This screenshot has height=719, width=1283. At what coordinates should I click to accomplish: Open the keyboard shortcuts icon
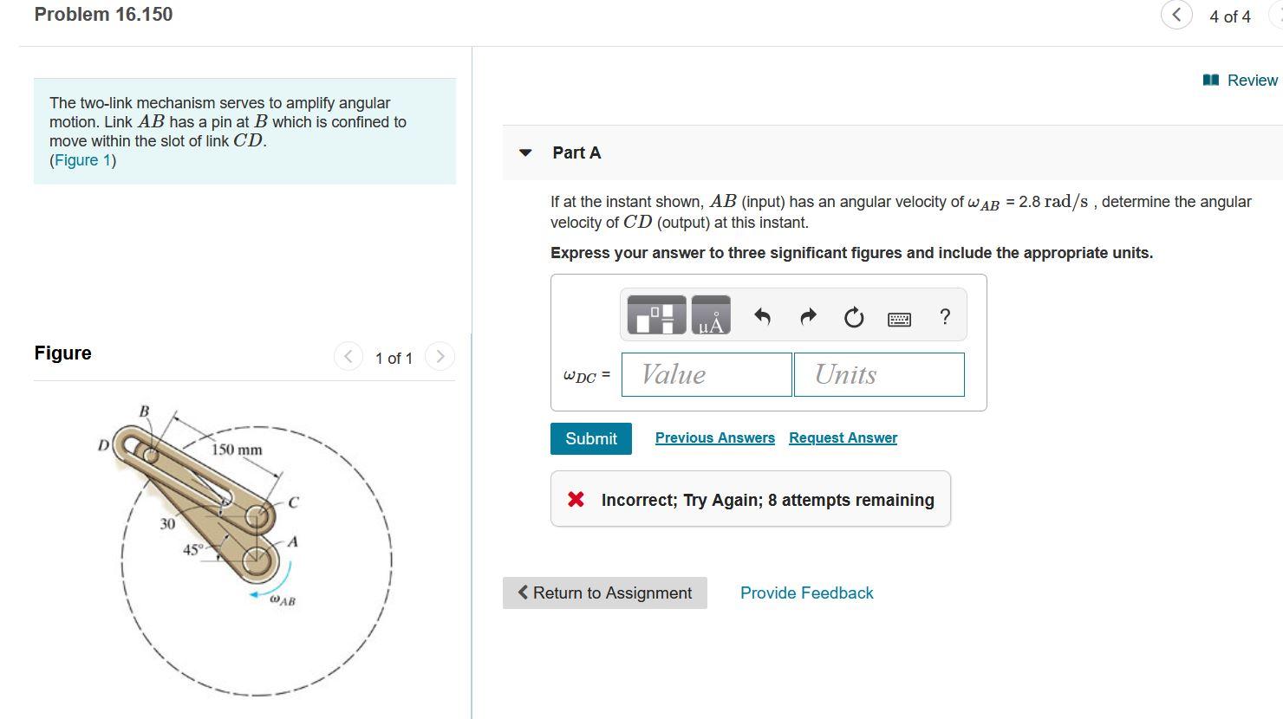pos(899,319)
